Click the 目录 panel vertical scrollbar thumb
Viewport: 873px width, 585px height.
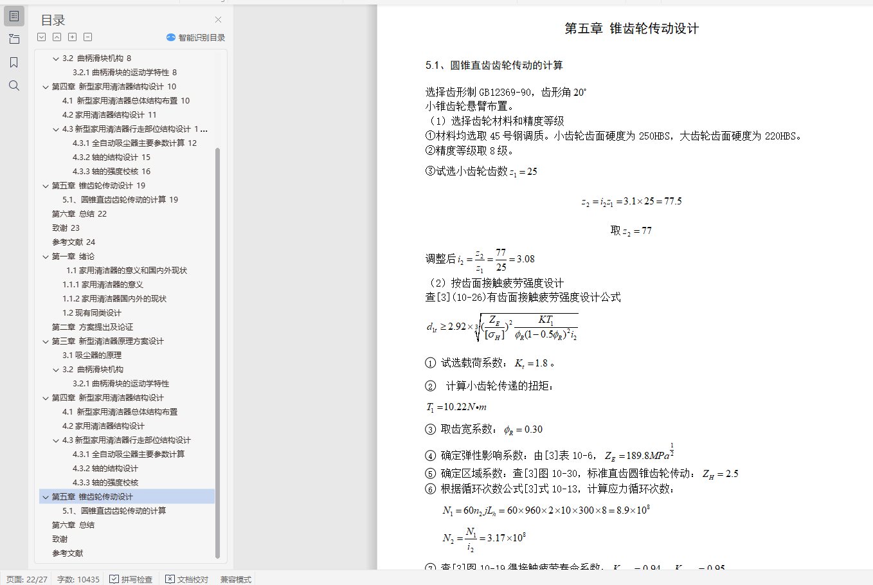pos(217,353)
